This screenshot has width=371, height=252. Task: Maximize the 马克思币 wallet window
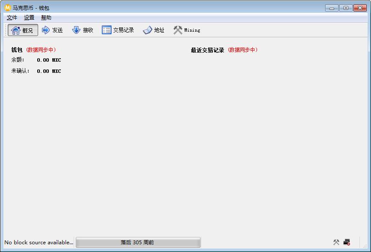click(346, 8)
